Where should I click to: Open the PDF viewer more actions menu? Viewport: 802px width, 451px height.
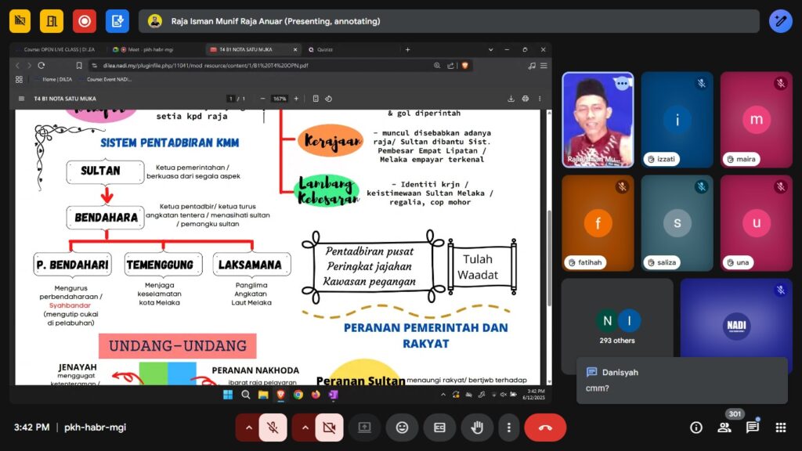[x=540, y=99]
